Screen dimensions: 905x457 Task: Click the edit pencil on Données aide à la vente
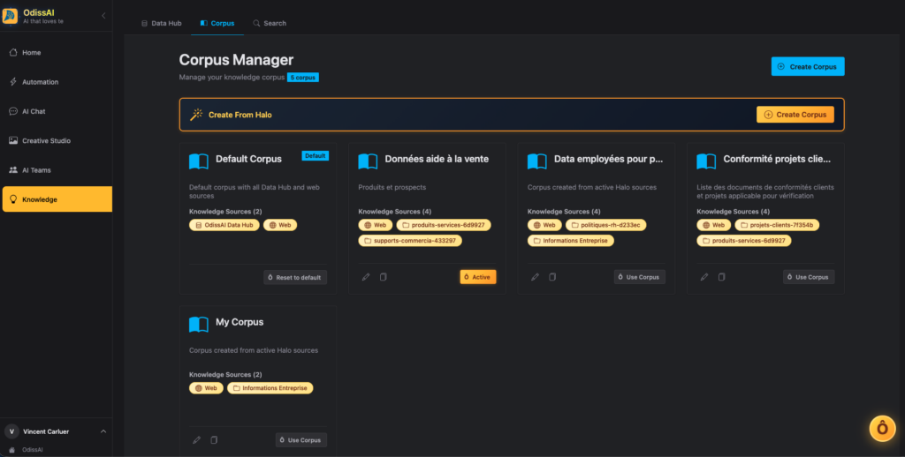366,277
